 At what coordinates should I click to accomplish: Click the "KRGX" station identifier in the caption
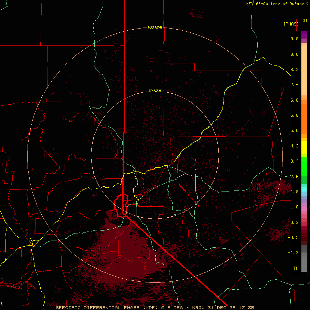point(198,308)
